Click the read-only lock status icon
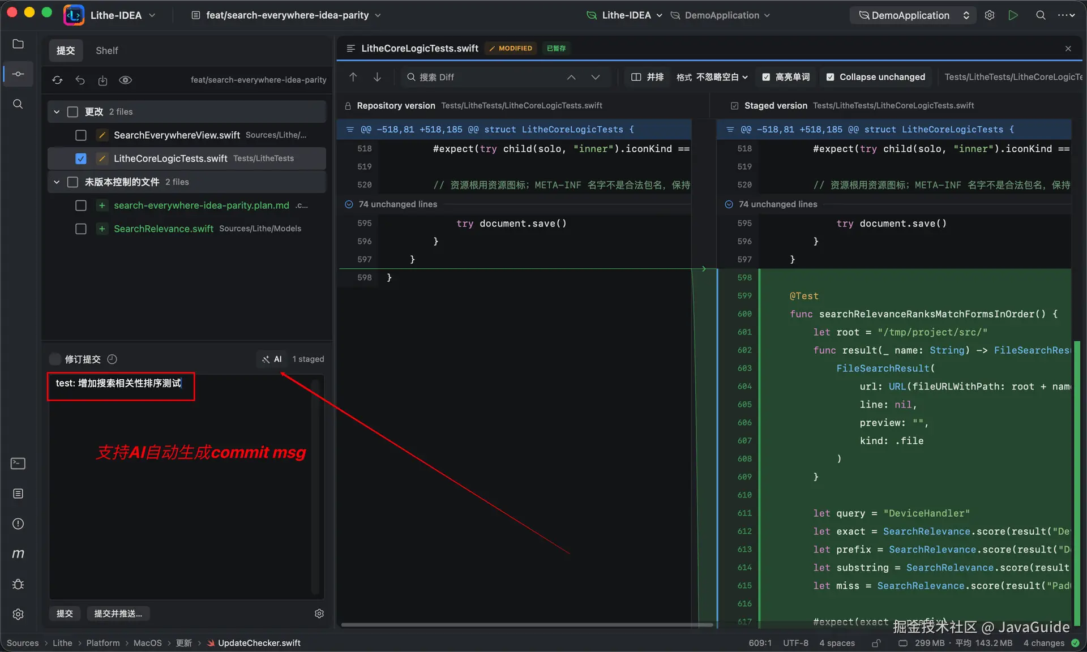The width and height of the screenshot is (1087, 652). pyautogui.click(x=876, y=643)
